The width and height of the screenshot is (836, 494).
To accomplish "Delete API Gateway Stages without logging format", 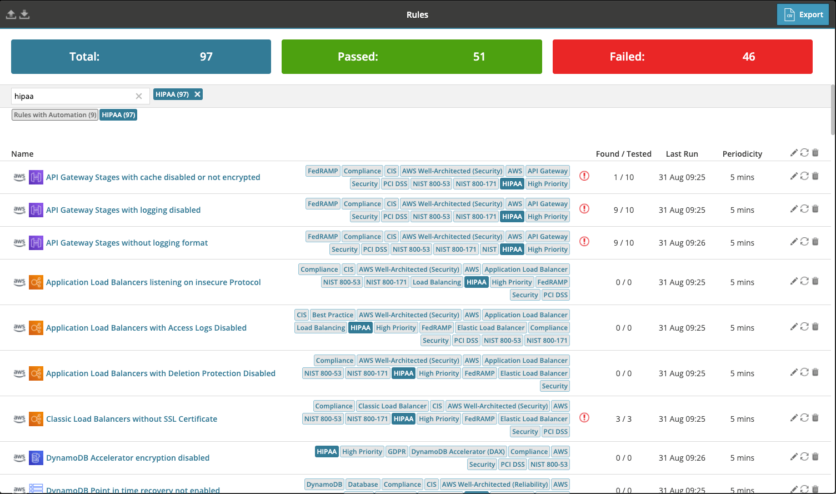I will [815, 242].
